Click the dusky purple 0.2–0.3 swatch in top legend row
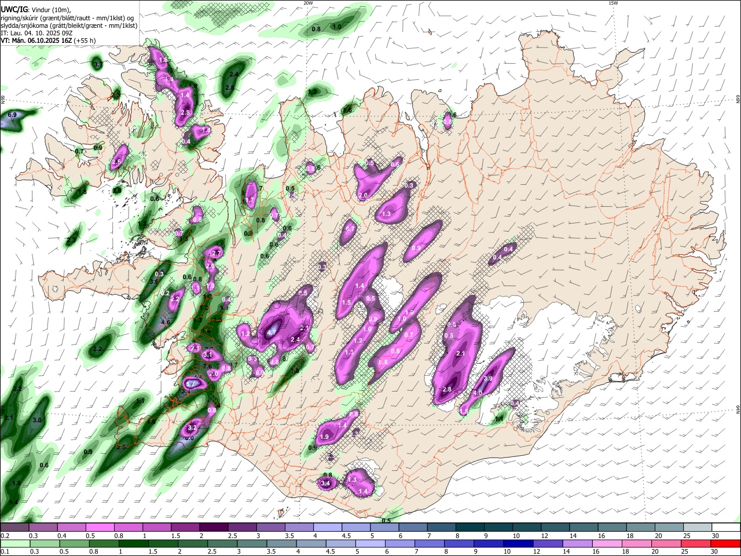Screen dimensions: 741x556 click(x=14, y=528)
